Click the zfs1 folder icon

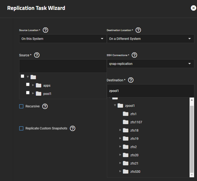tap(125, 114)
